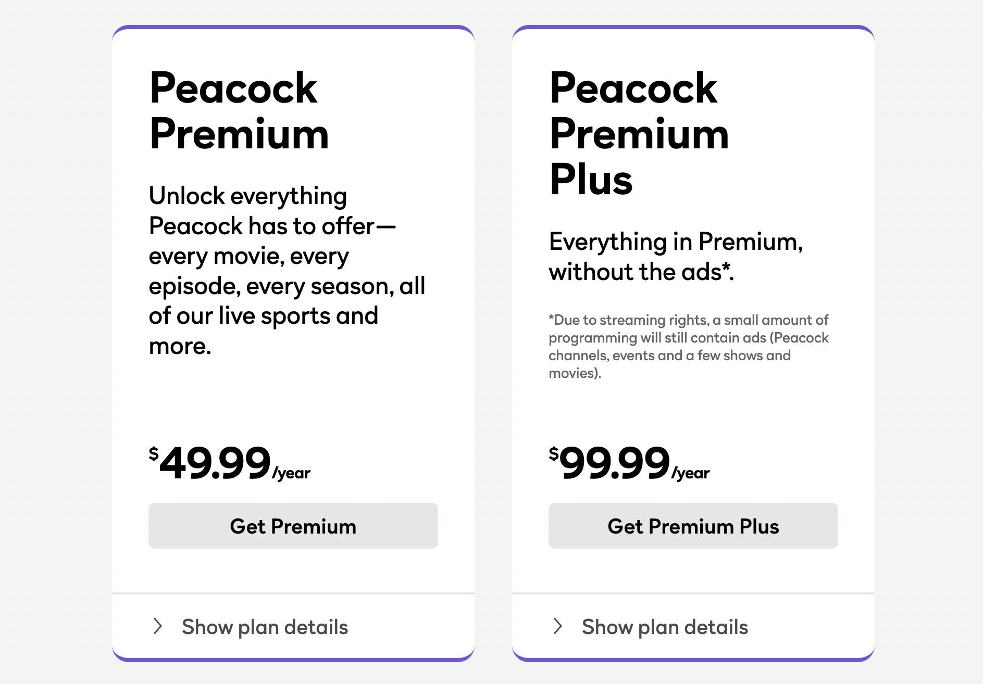Select the Peacock Premium Plus heading
This screenshot has width=983, height=684.
639,133
